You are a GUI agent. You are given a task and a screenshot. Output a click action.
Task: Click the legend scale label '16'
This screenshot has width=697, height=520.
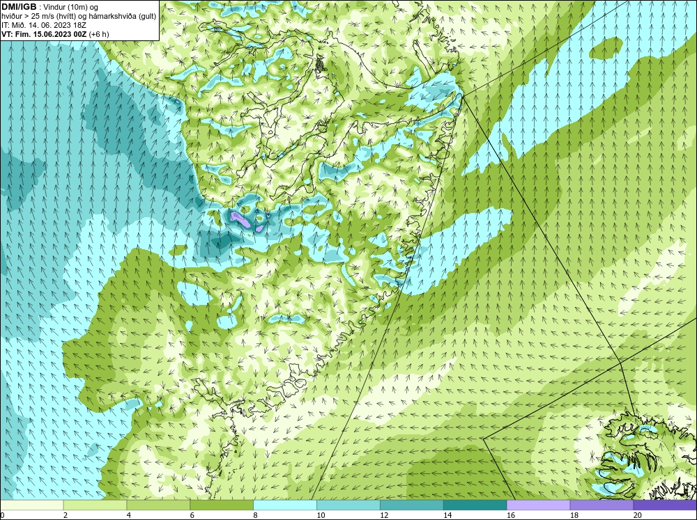(x=511, y=515)
